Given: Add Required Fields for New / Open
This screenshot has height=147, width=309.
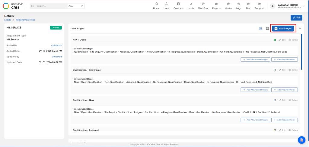Looking at the screenshot, I should [284, 59].
